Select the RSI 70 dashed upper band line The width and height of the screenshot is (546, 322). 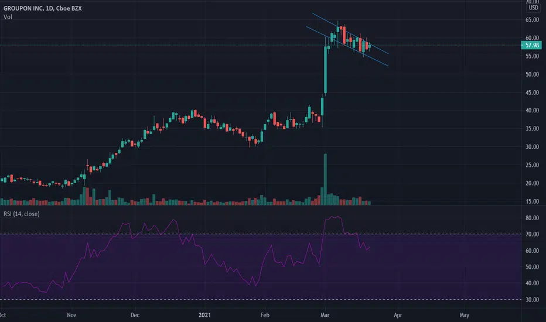[x=261, y=234]
